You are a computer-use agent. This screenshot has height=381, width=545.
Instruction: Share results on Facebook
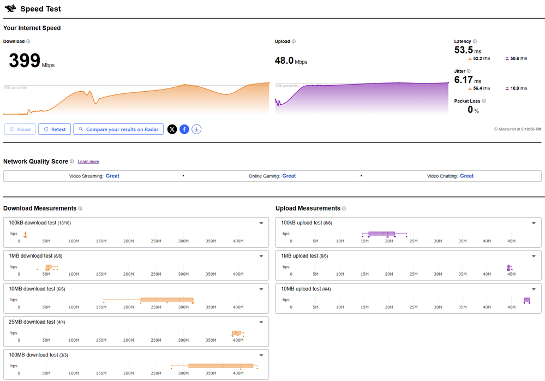[x=184, y=129]
